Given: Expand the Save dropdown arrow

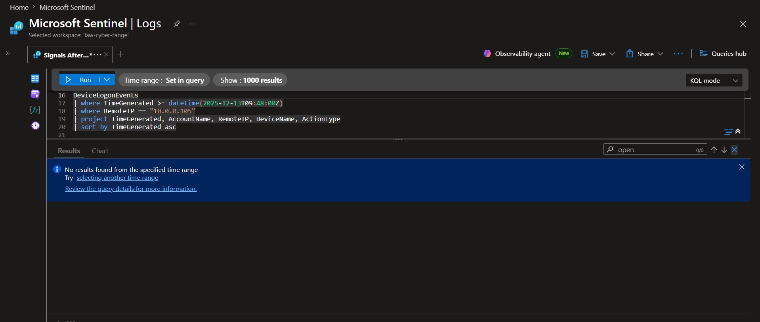Looking at the screenshot, I should point(612,54).
